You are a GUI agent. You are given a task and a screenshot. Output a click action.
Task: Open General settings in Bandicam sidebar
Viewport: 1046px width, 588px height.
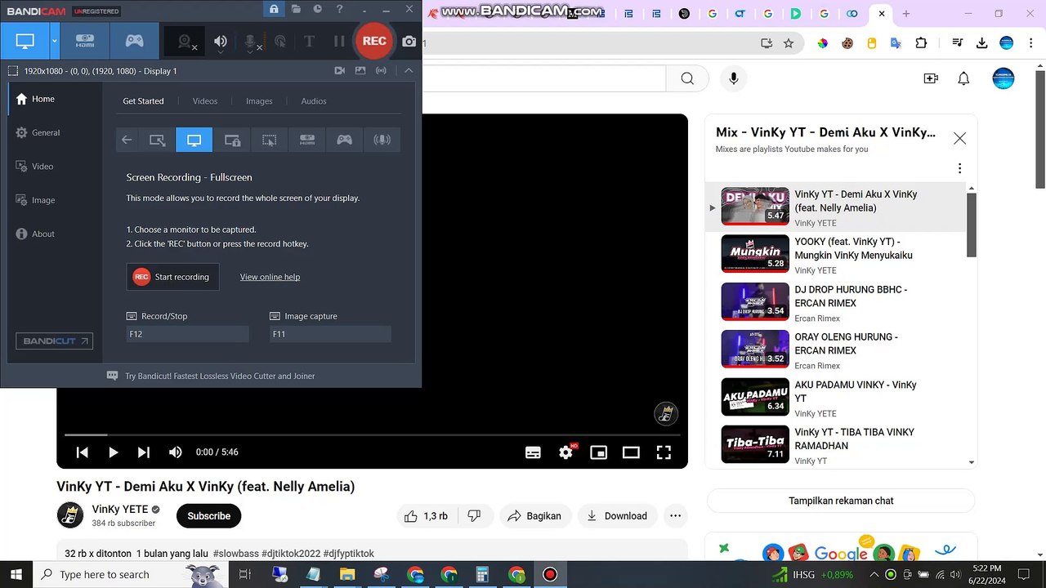pos(53,132)
